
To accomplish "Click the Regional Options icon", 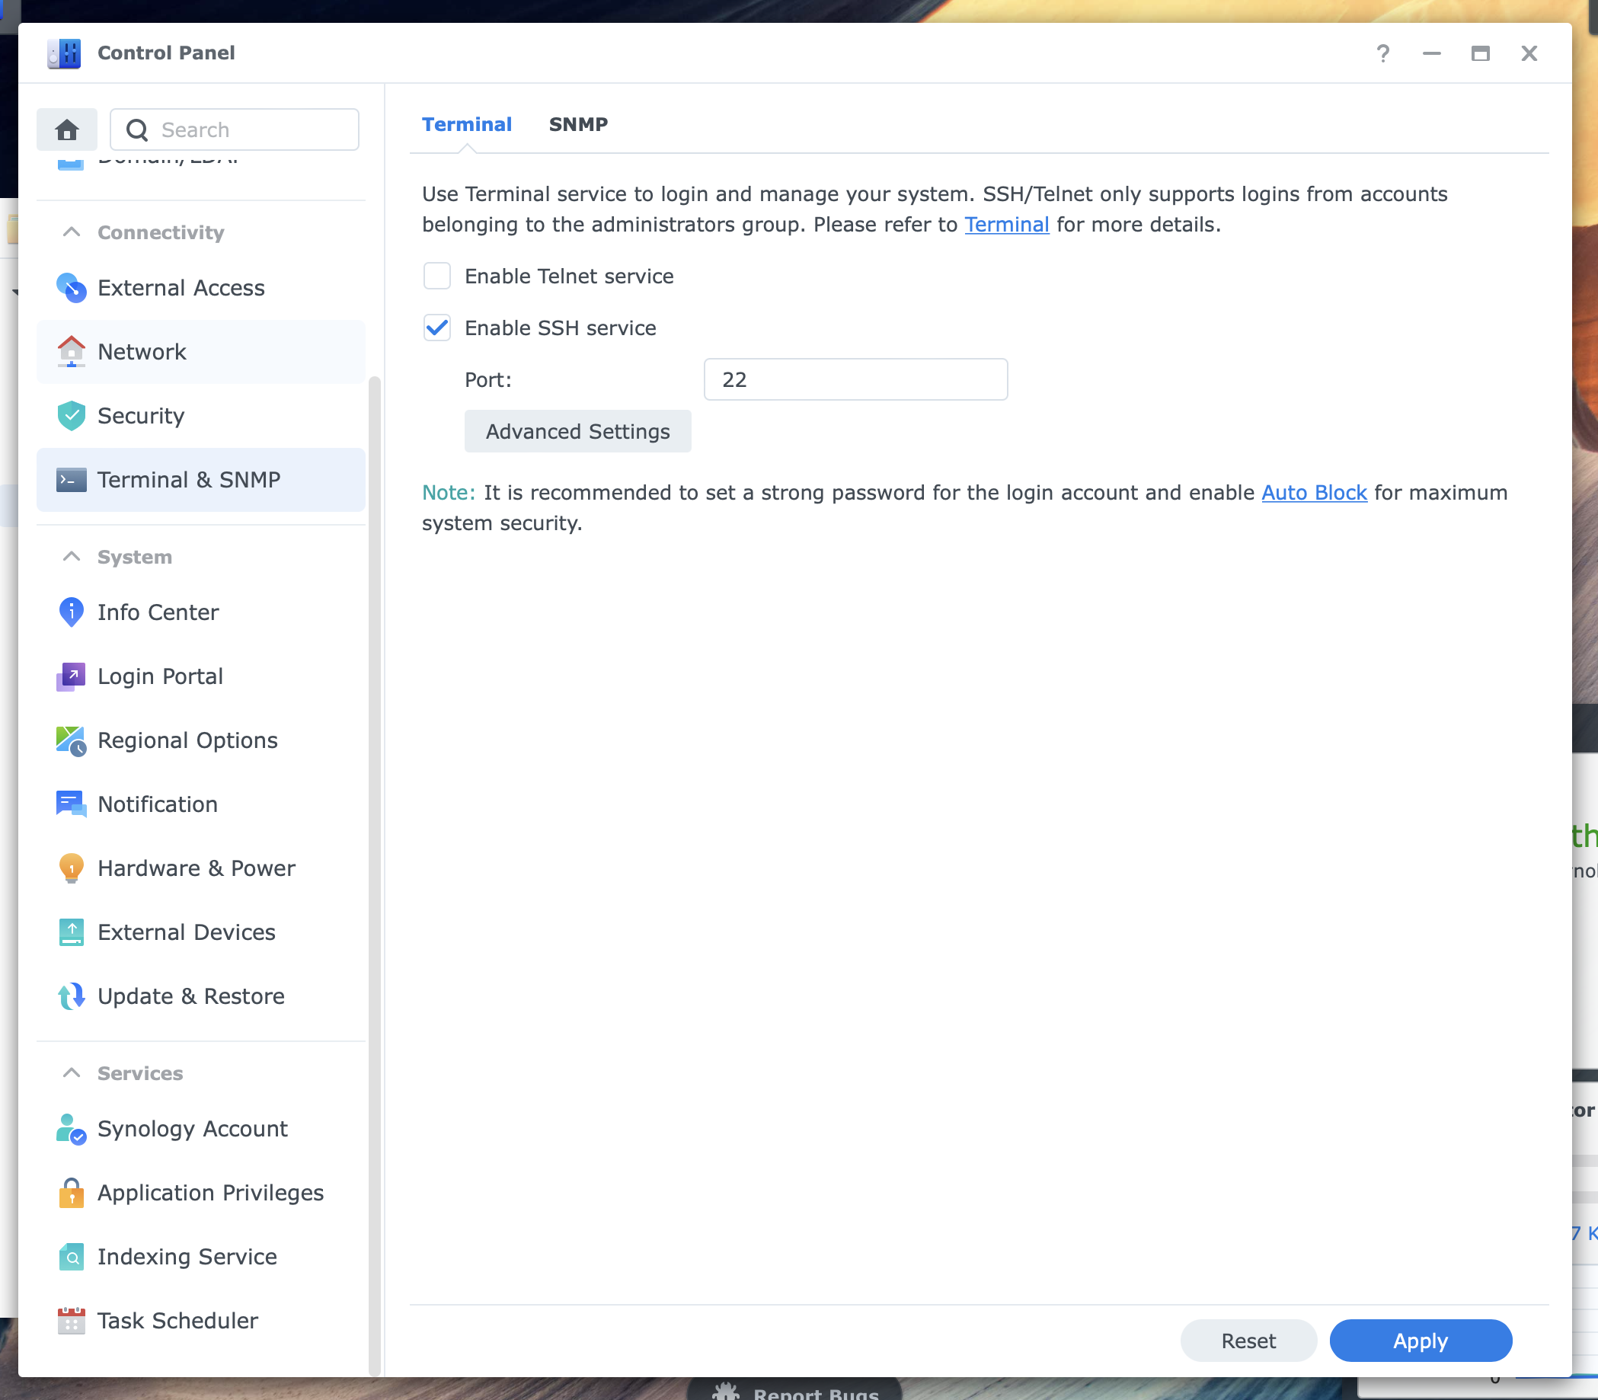I will pos(71,740).
